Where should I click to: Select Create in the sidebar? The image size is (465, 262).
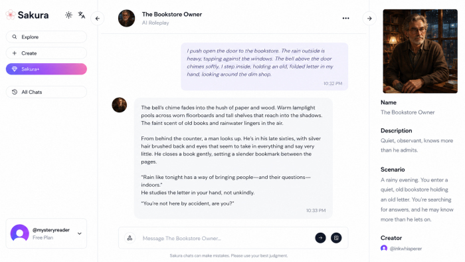coord(46,53)
